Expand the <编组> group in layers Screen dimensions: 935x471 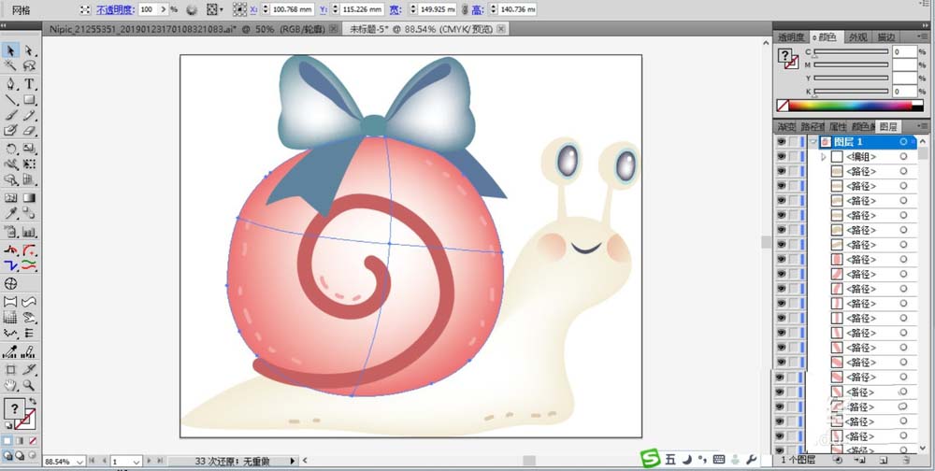824,157
